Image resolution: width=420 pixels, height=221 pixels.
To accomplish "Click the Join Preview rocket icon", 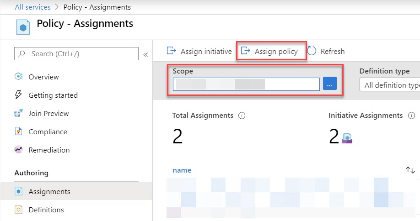I will [x=19, y=113].
